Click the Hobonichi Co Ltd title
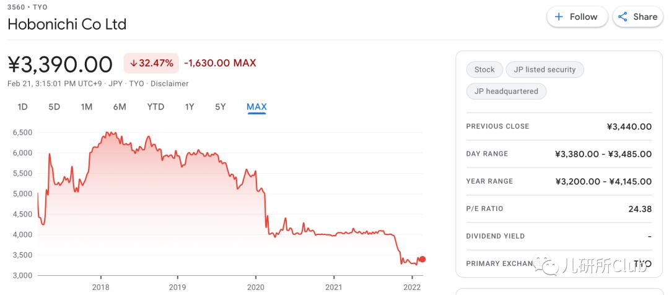Screen dimensions: 669x295 point(67,25)
